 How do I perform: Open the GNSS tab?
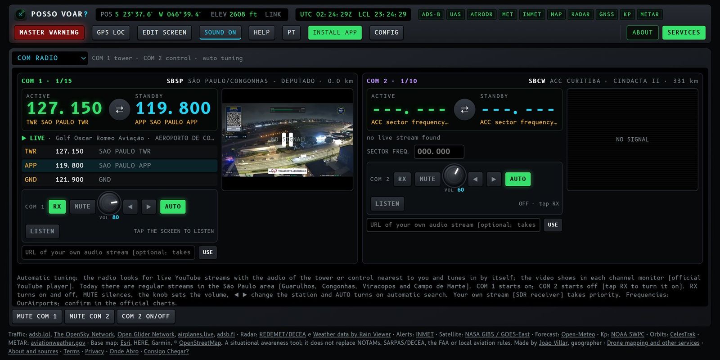tap(607, 14)
